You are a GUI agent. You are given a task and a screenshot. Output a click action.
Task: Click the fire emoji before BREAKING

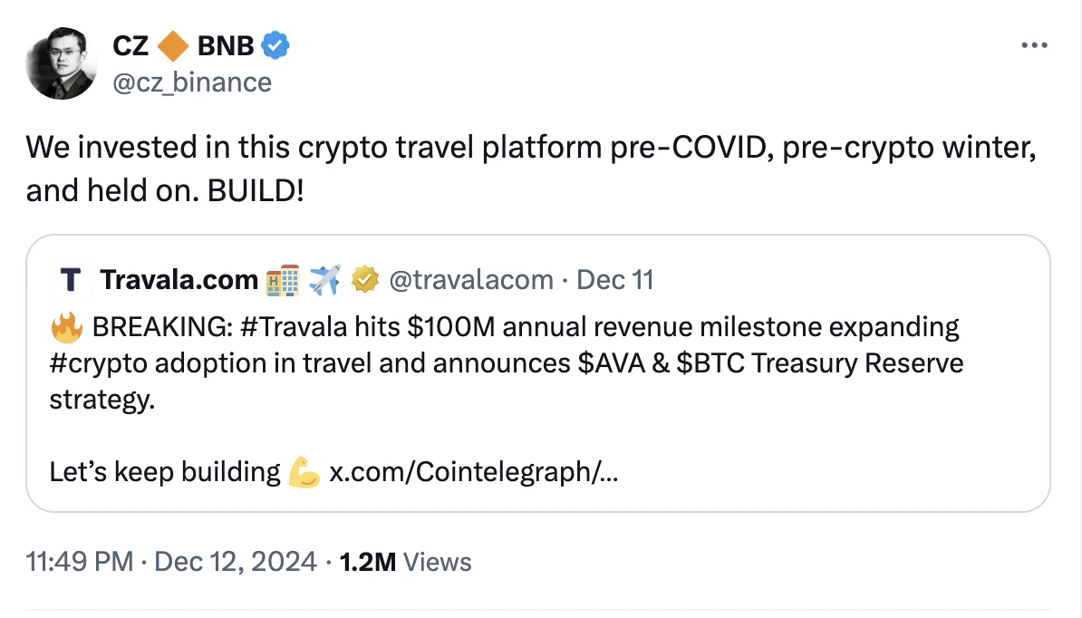click(67, 326)
